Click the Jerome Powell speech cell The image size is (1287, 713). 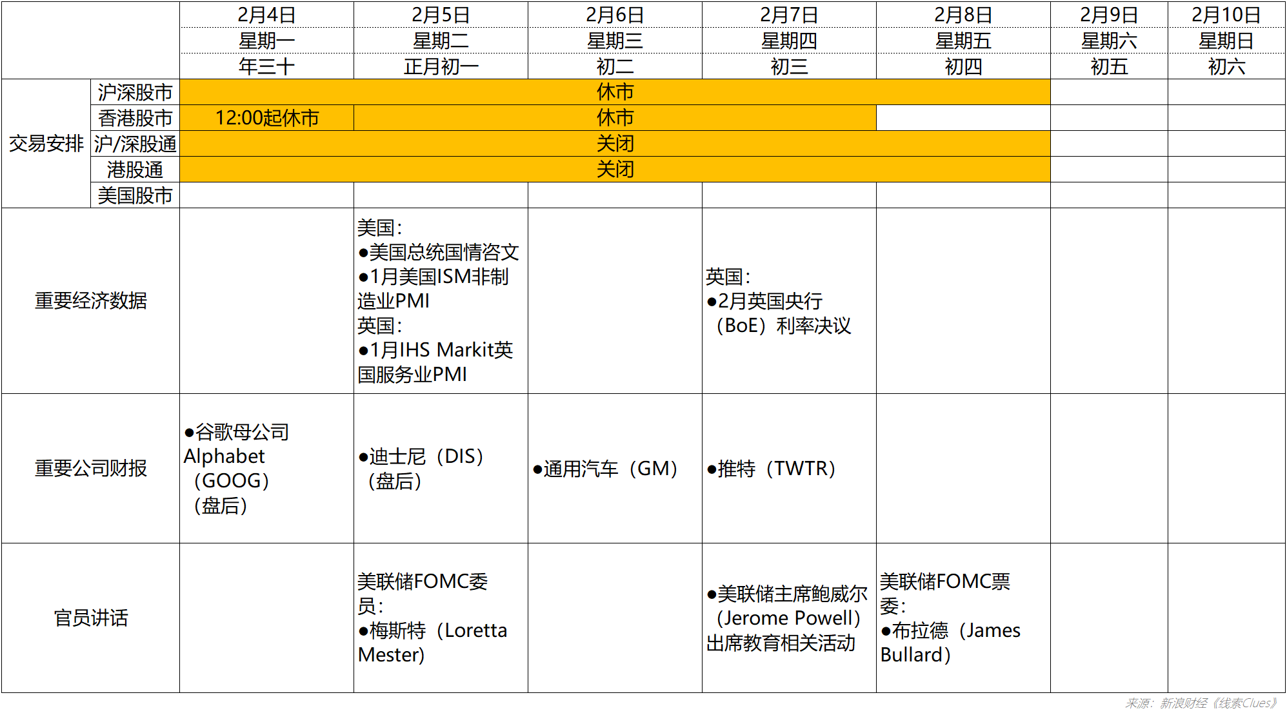click(x=789, y=618)
